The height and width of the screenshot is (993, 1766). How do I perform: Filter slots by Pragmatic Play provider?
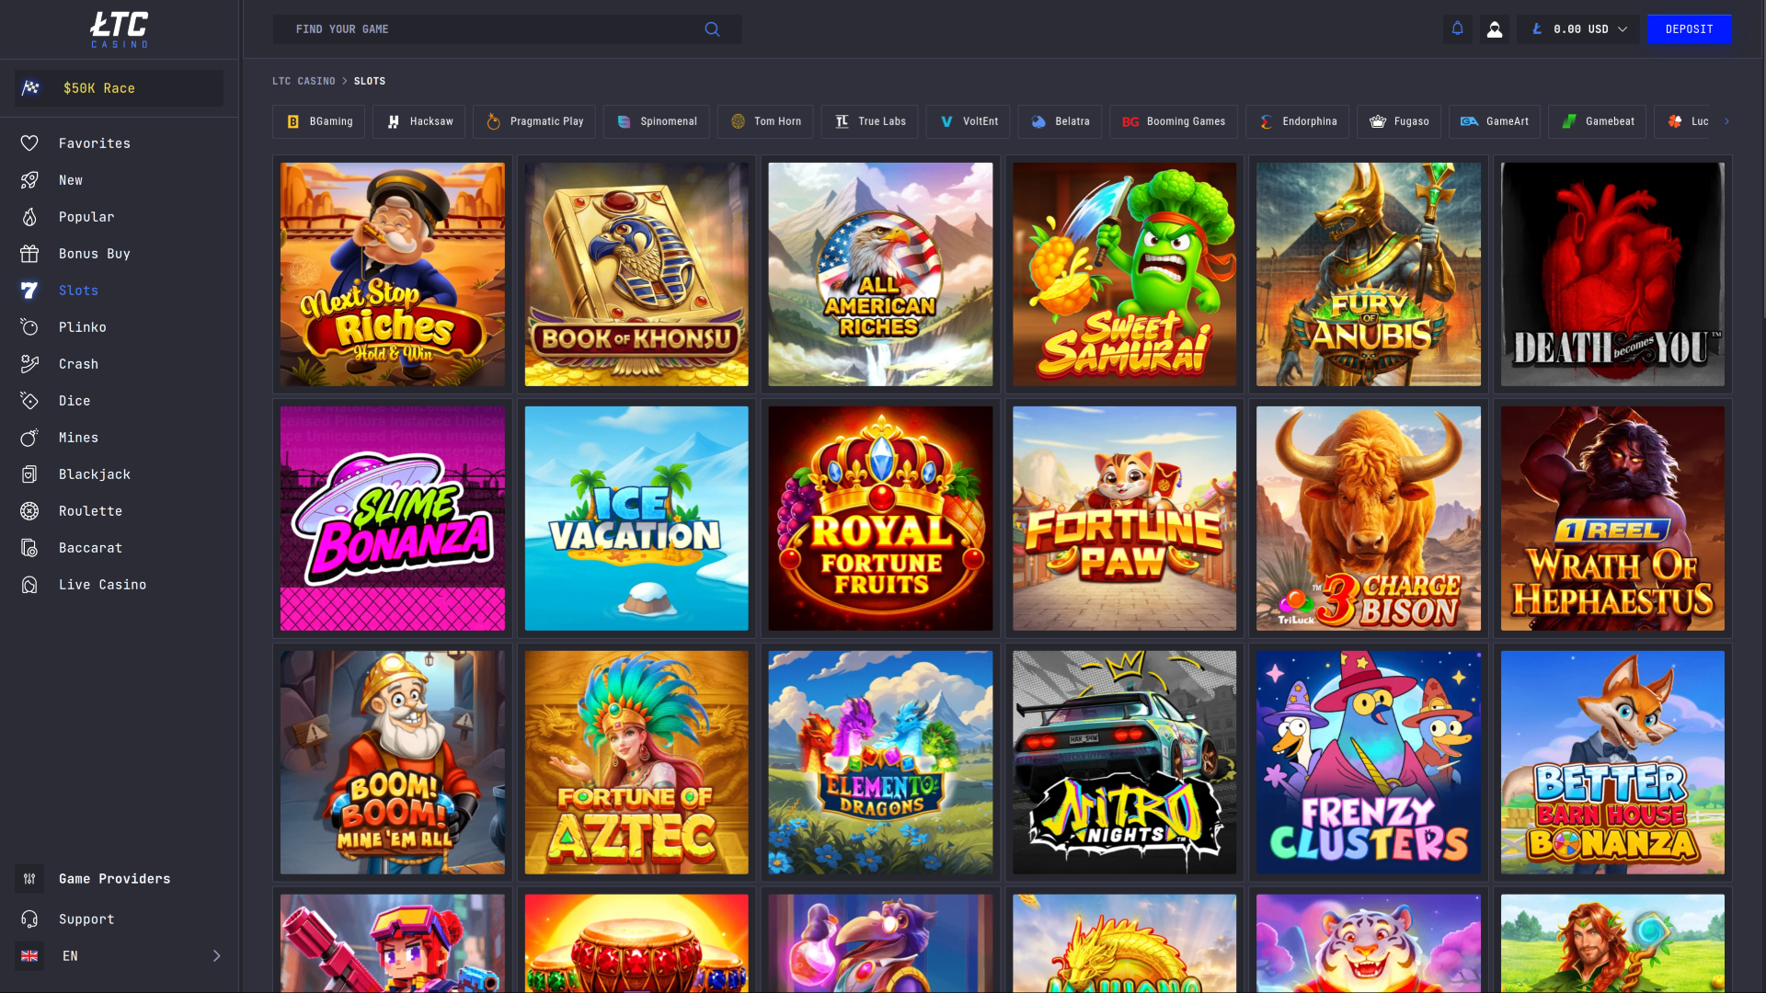point(534,121)
